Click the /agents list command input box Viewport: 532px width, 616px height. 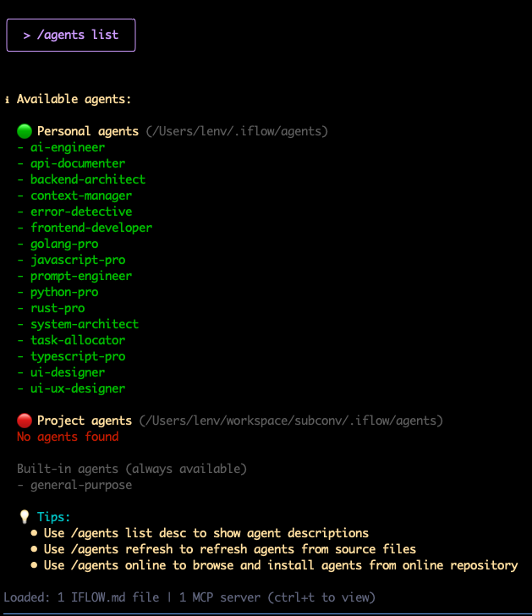[x=71, y=36]
